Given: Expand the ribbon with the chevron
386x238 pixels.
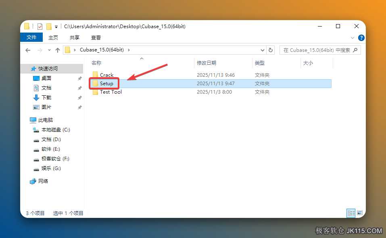Looking at the screenshot, I should 352,38.
